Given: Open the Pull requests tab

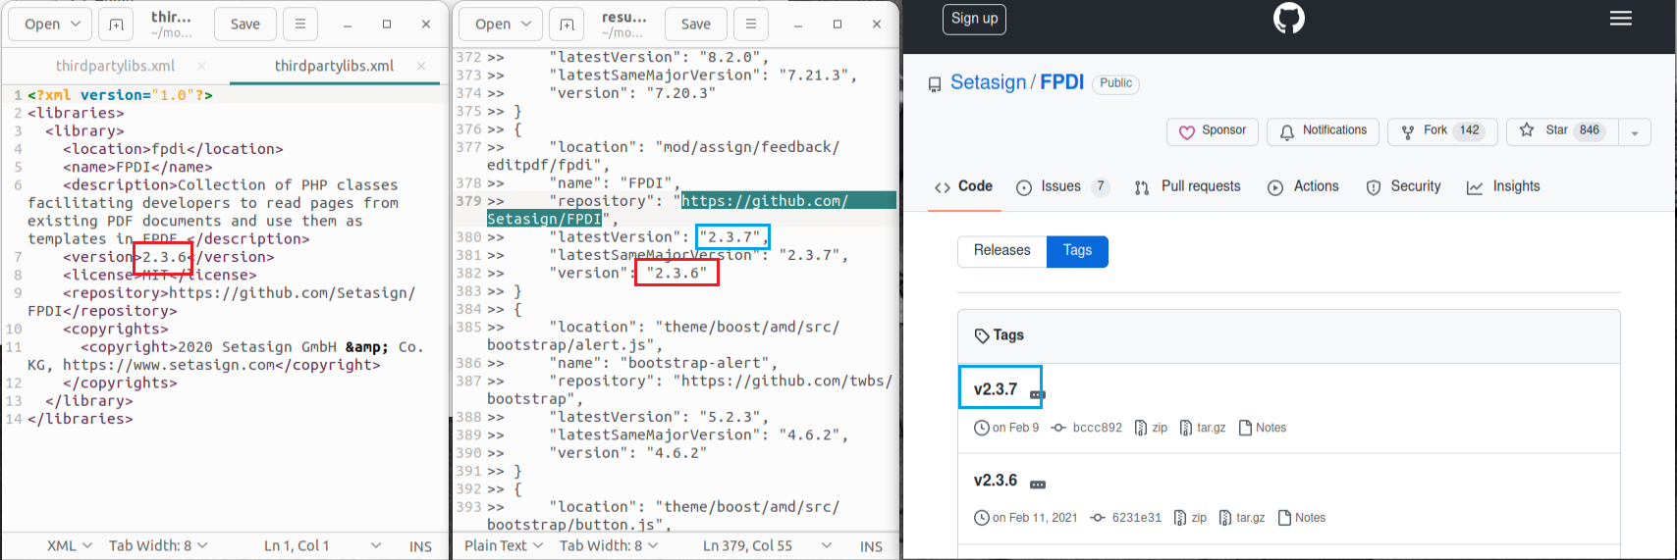Looking at the screenshot, I should [x=1187, y=186].
